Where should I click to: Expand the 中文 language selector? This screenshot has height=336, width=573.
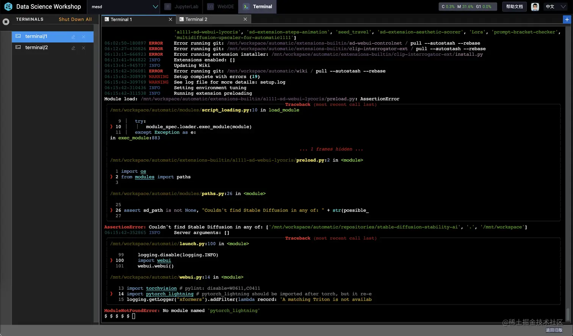click(x=555, y=6)
